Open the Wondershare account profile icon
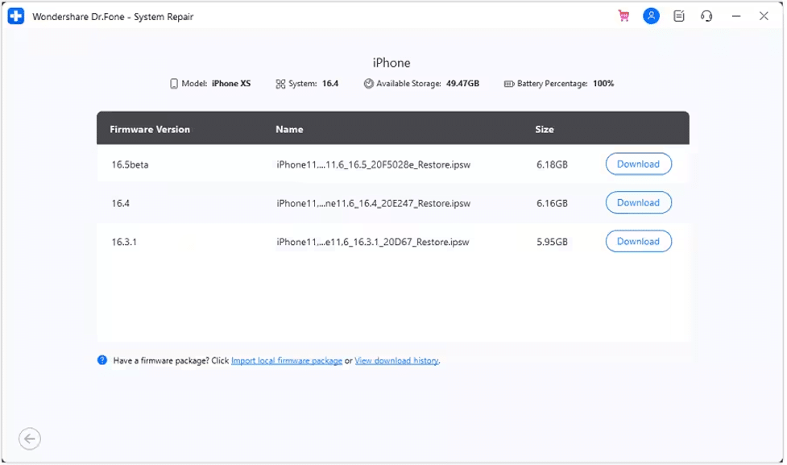Image resolution: width=787 pixels, height=465 pixels. [650, 15]
